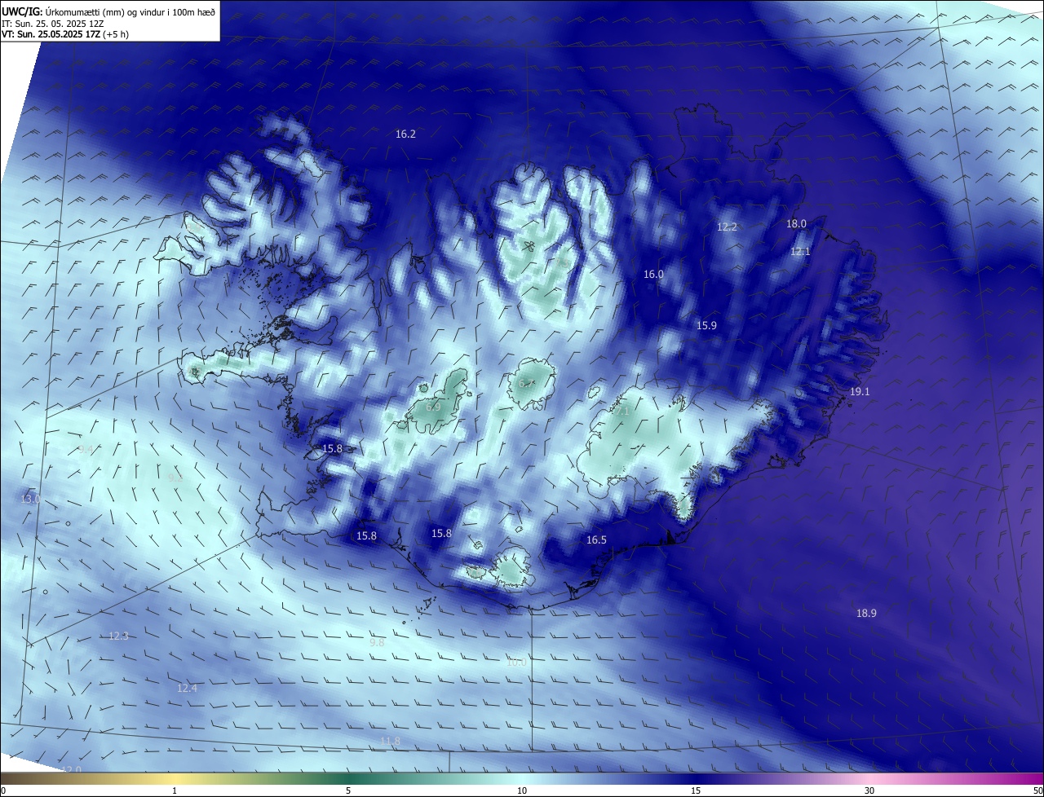Screen dimensions: 1044x797
Task: Click the 16.2 value north of Iceland
Action: pyautogui.click(x=405, y=134)
